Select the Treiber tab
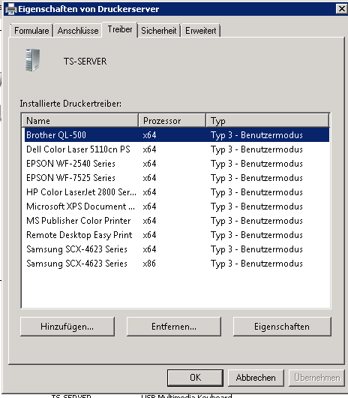The width and height of the screenshot is (348, 398). click(120, 29)
